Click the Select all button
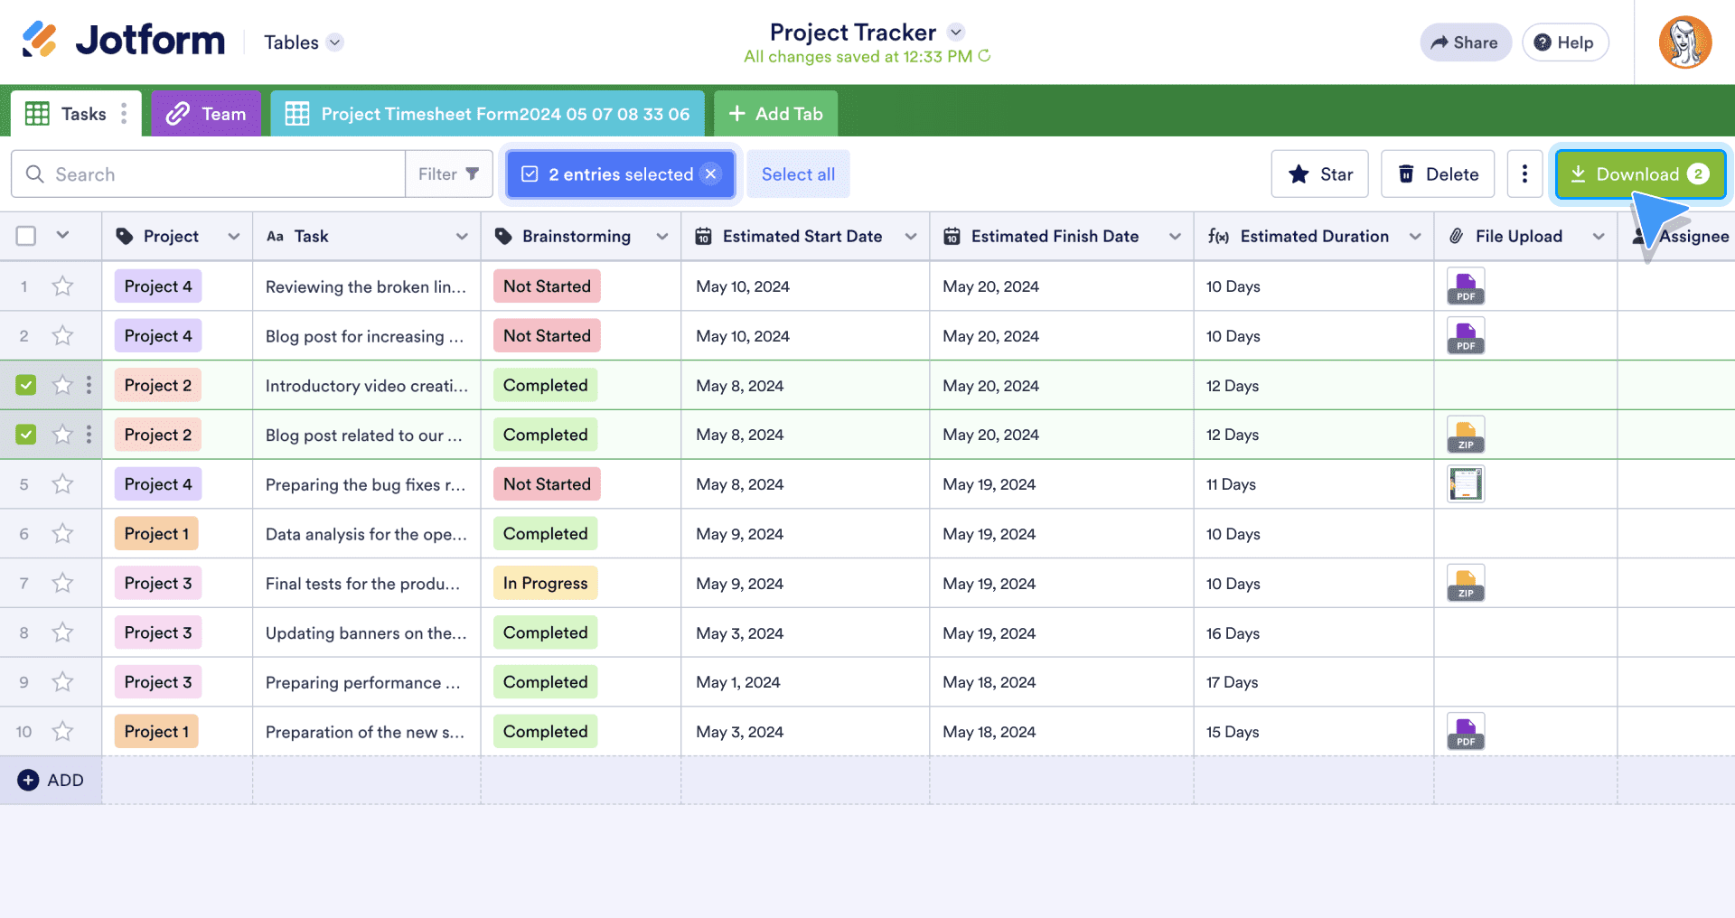Image resolution: width=1735 pixels, height=918 pixels. (798, 174)
